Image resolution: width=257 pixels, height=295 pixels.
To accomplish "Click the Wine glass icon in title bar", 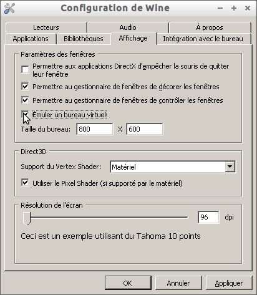I will tap(9, 8).
